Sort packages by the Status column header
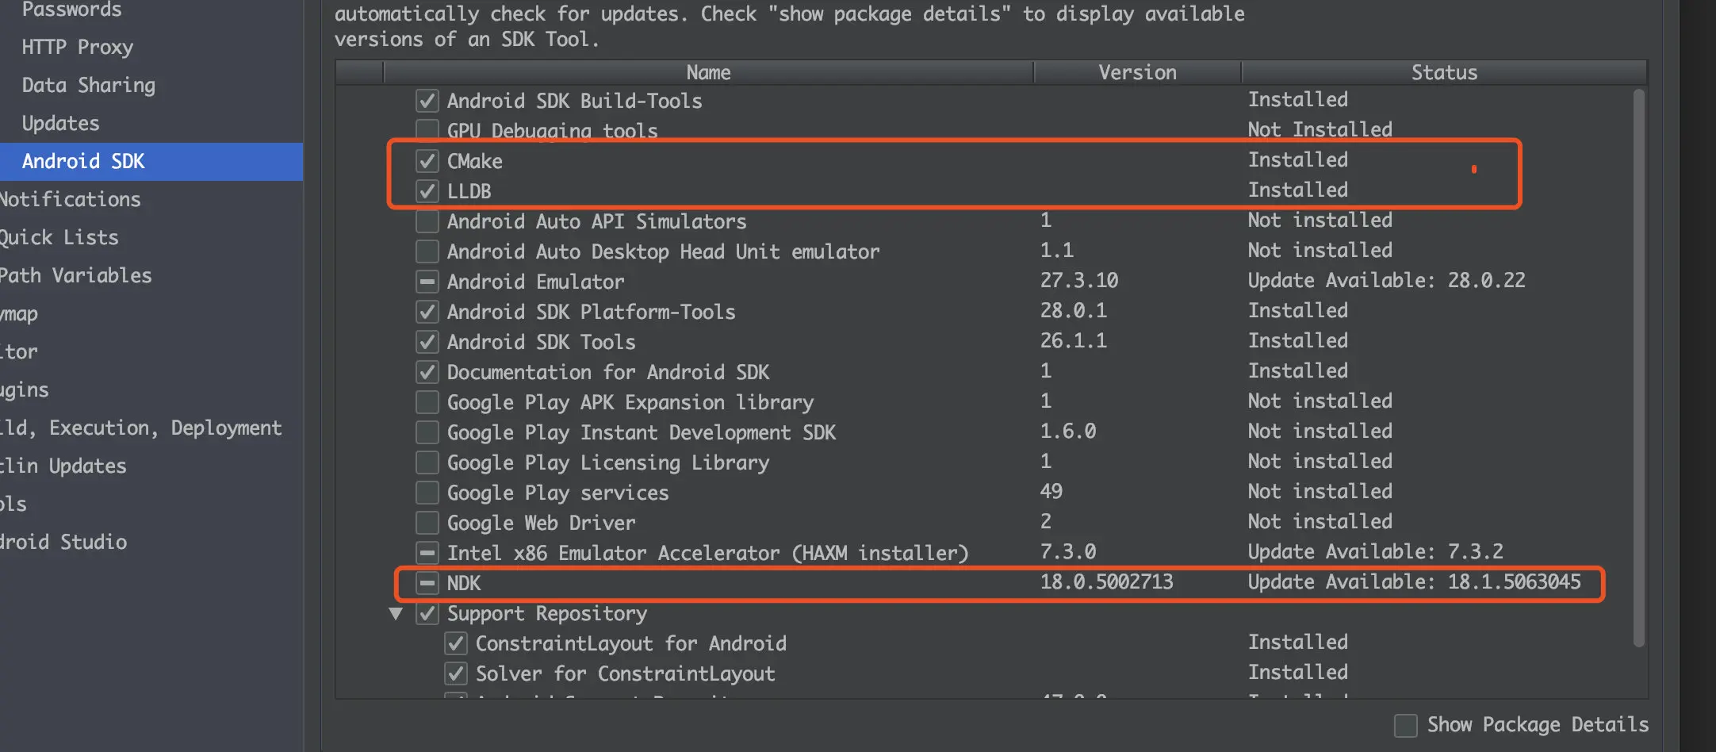Image resolution: width=1716 pixels, height=752 pixels. (x=1443, y=72)
